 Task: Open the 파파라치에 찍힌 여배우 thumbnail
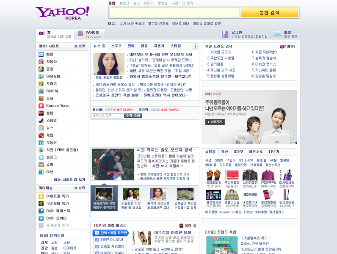[x=104, y=194]
